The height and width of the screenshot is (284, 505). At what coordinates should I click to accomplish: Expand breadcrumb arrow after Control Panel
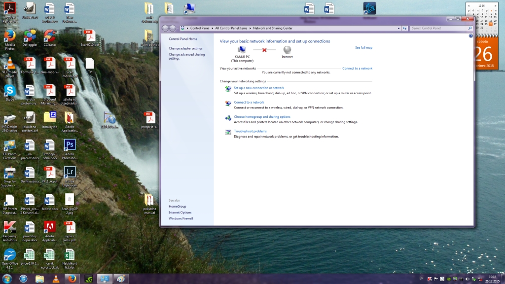point(213,29)
